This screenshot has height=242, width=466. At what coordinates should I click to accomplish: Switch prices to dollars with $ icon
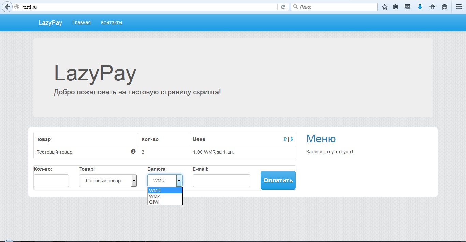(x=292, y=139)
